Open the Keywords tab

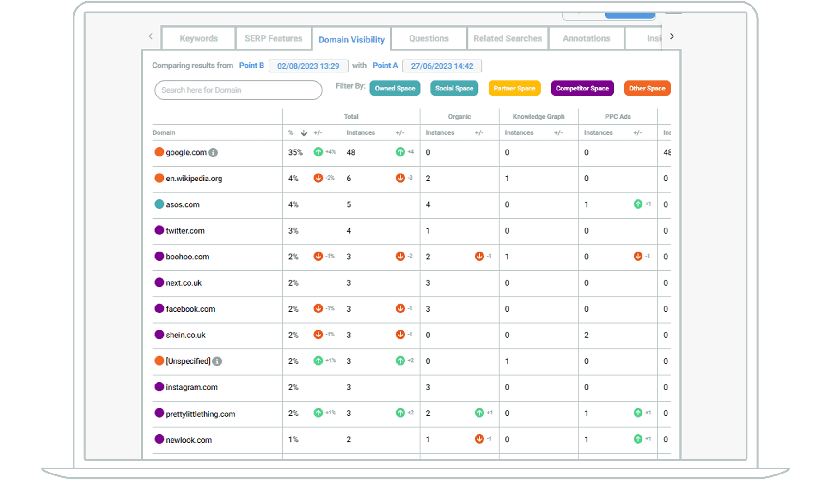click(x=198, y=38)
